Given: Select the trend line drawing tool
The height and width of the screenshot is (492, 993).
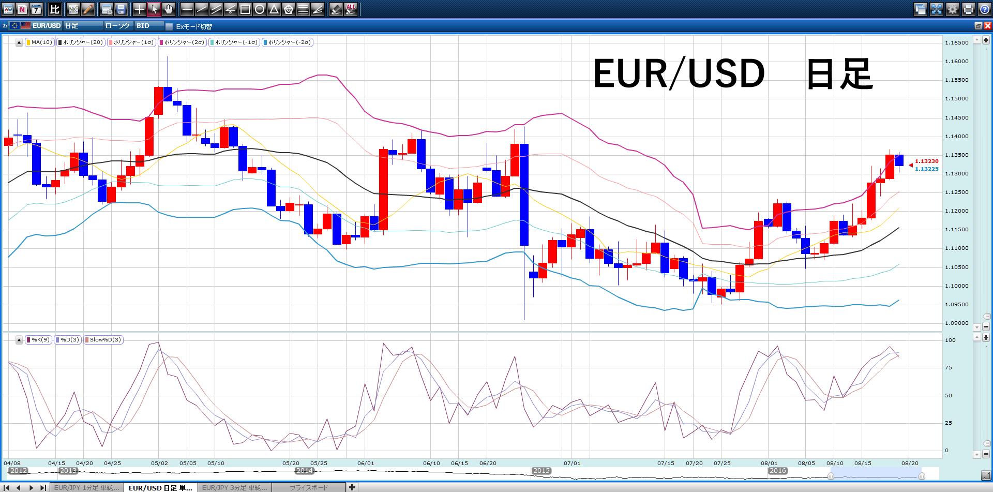Looking at the screenshot, I should pyautogui.click(x=202, y=9).
